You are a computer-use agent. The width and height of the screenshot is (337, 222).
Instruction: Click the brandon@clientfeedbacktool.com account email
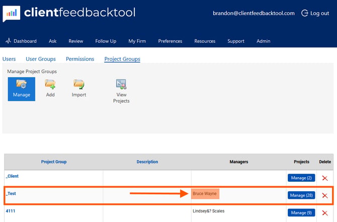click(254, 13)
